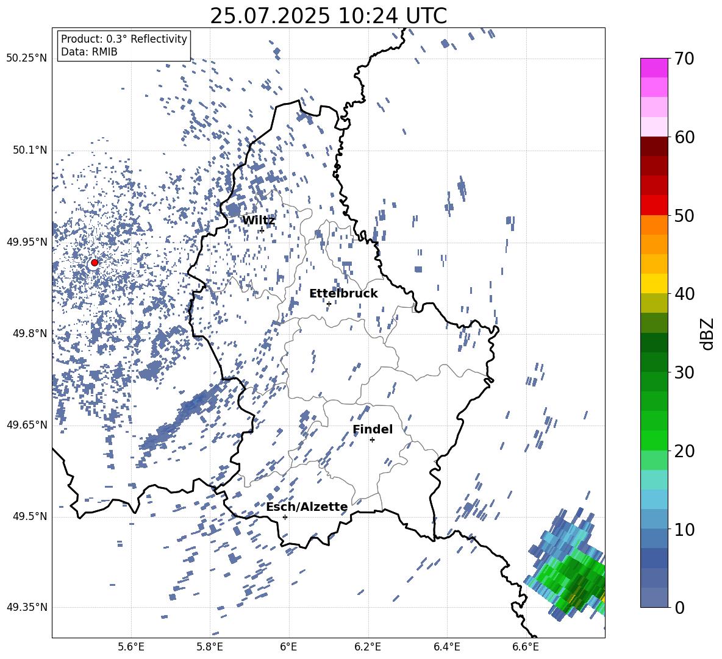Click the Findel station cross marker

pos(372,440)
